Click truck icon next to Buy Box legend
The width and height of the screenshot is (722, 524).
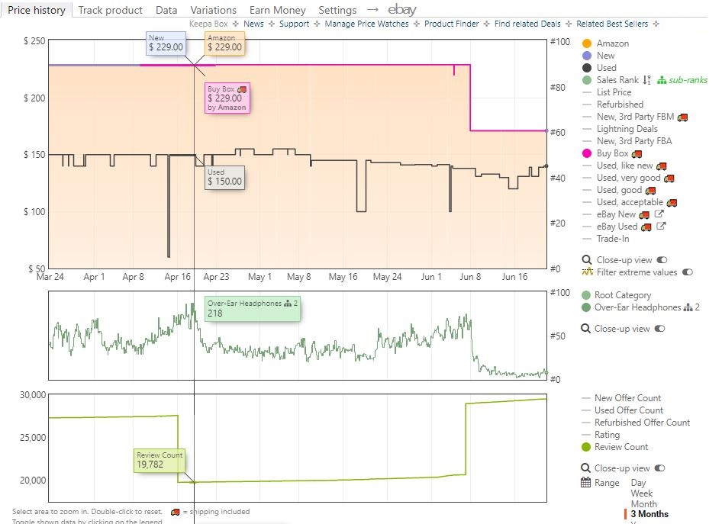(637, 153)
